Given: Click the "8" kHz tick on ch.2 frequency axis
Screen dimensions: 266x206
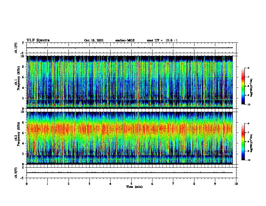Looking at the screenshot, I should tap(24, 123).
